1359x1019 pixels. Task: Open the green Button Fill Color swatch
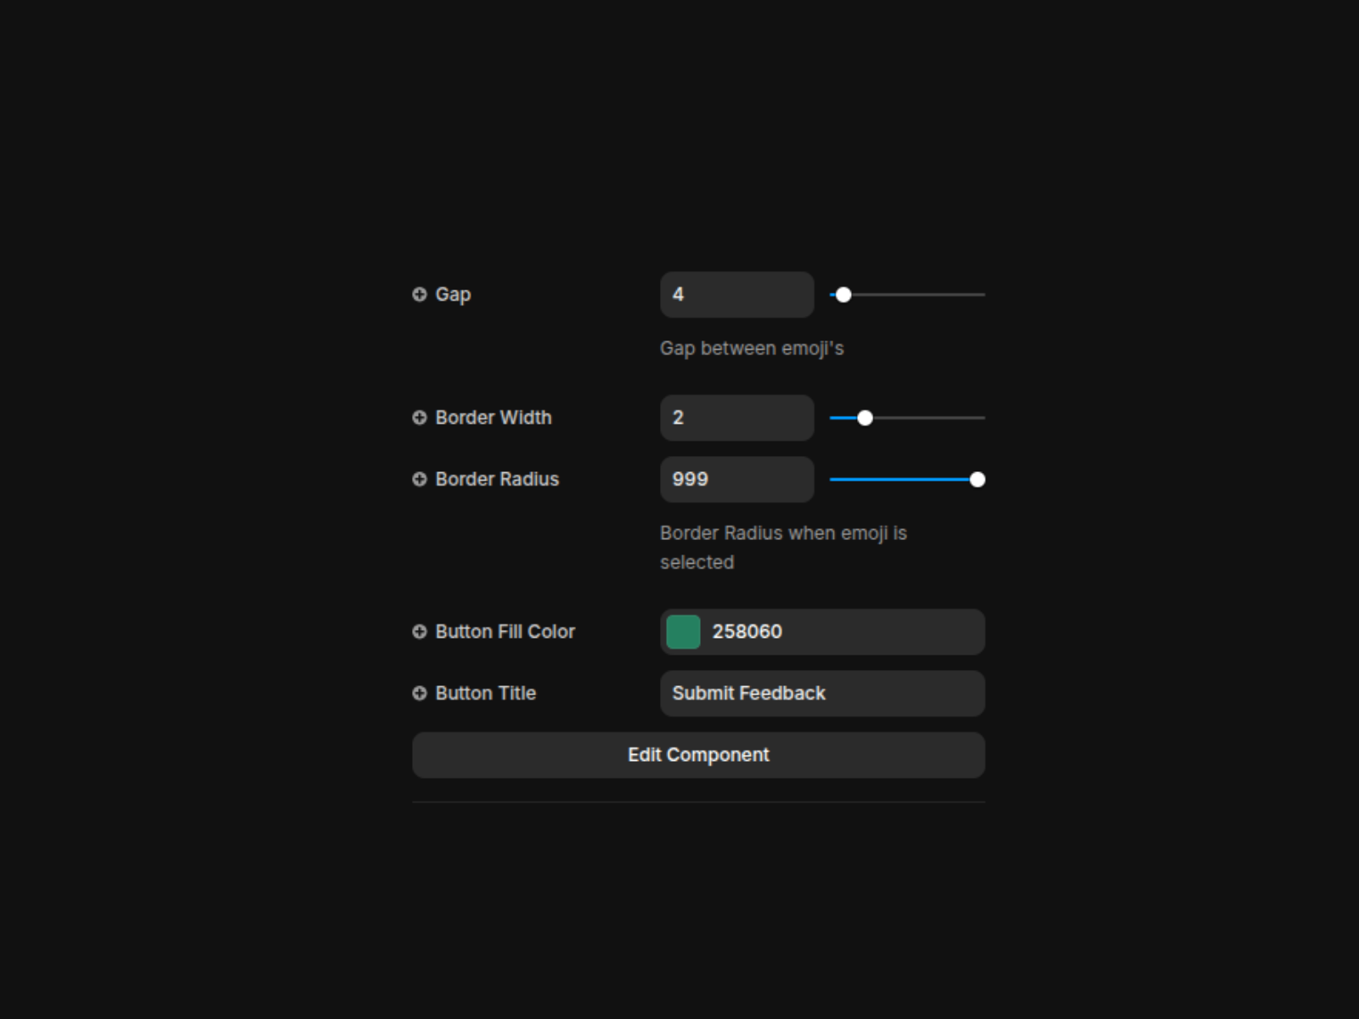click(683, 632)
